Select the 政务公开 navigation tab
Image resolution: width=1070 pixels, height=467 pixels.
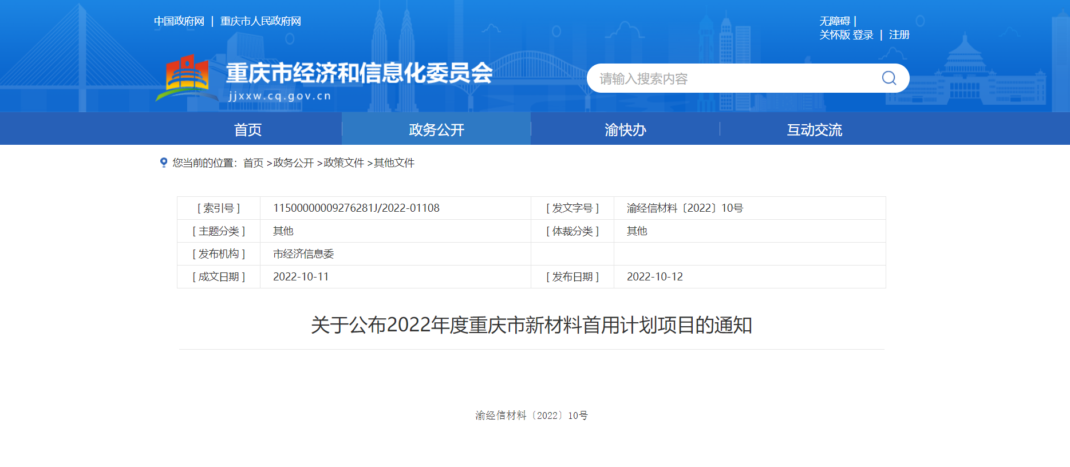[436, 130]
